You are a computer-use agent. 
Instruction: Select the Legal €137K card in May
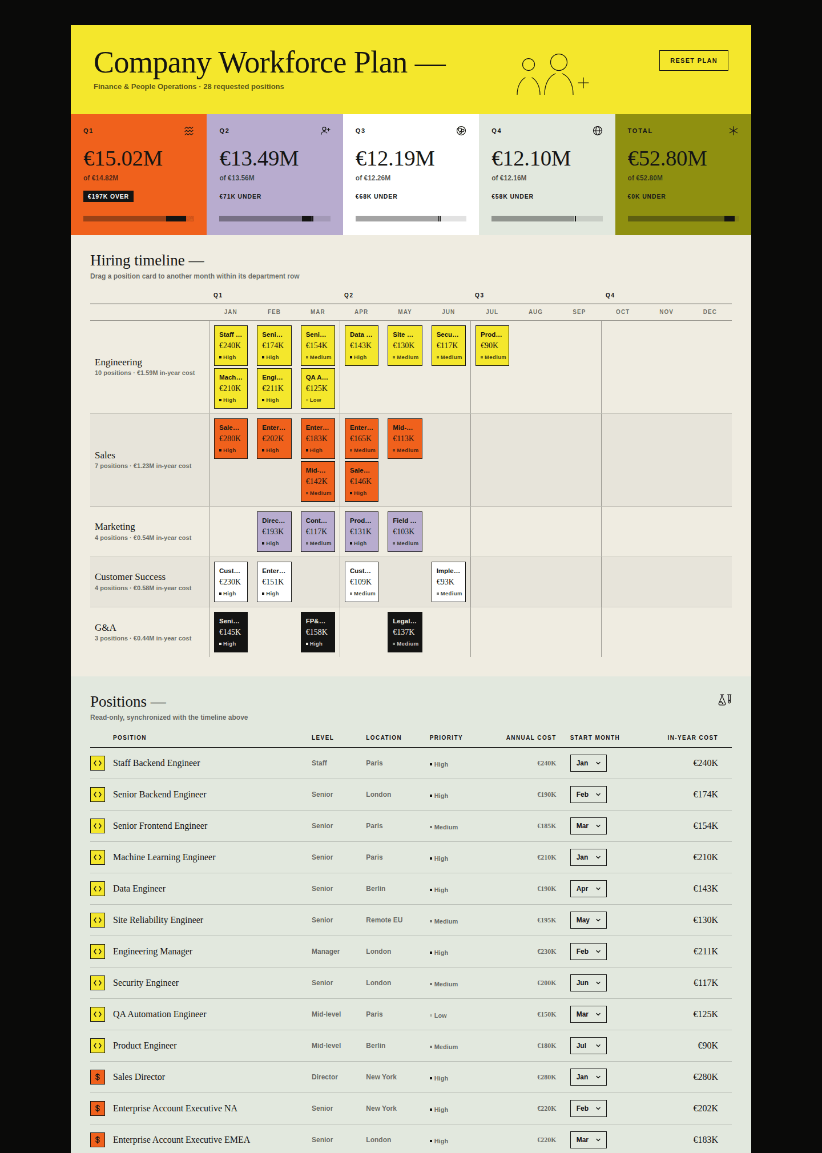click(405, 632)
